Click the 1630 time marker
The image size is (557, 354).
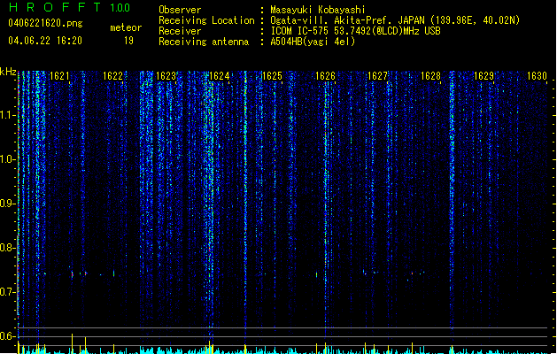tap(537, 76)
